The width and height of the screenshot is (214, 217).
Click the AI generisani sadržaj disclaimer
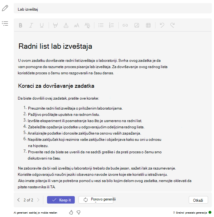pos(35,213)
